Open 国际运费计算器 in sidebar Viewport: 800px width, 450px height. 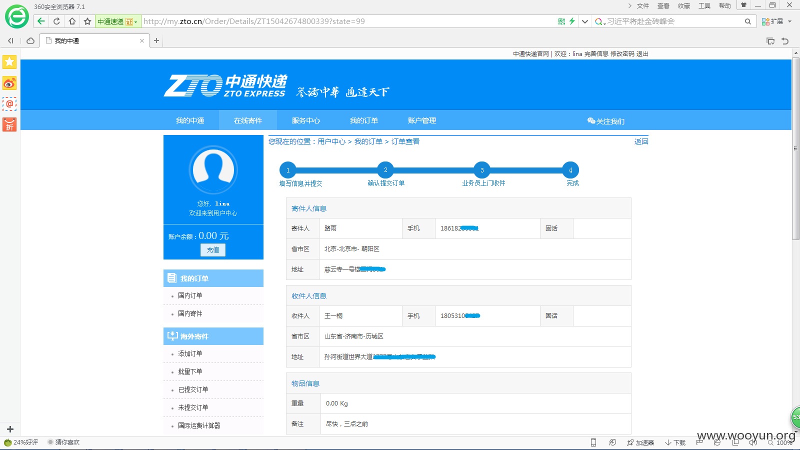[x=199, y=425]
